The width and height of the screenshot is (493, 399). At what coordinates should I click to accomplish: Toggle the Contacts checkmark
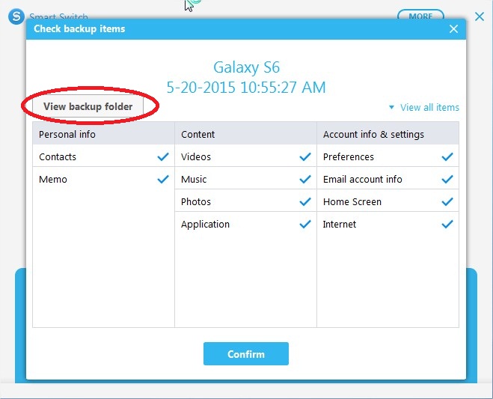tap(163, 156)
